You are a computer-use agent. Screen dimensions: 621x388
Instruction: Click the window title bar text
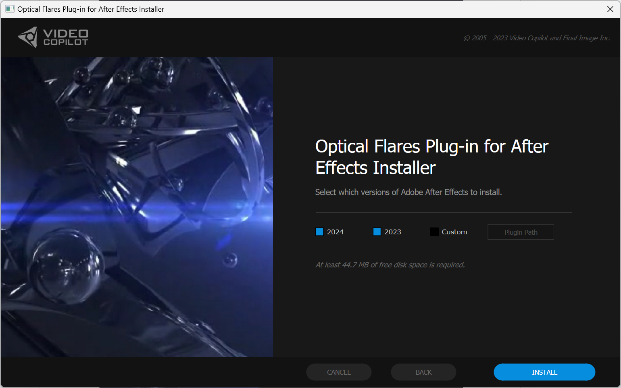pos(91,9)
